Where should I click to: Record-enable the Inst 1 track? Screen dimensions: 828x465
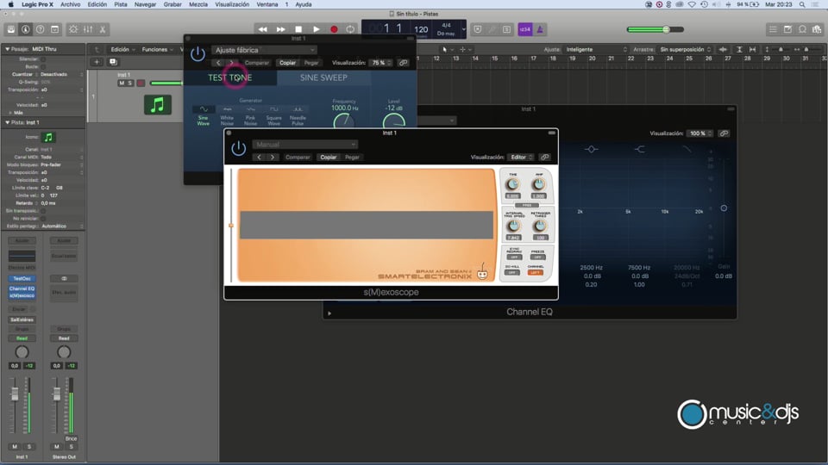[x=141, y=84]
